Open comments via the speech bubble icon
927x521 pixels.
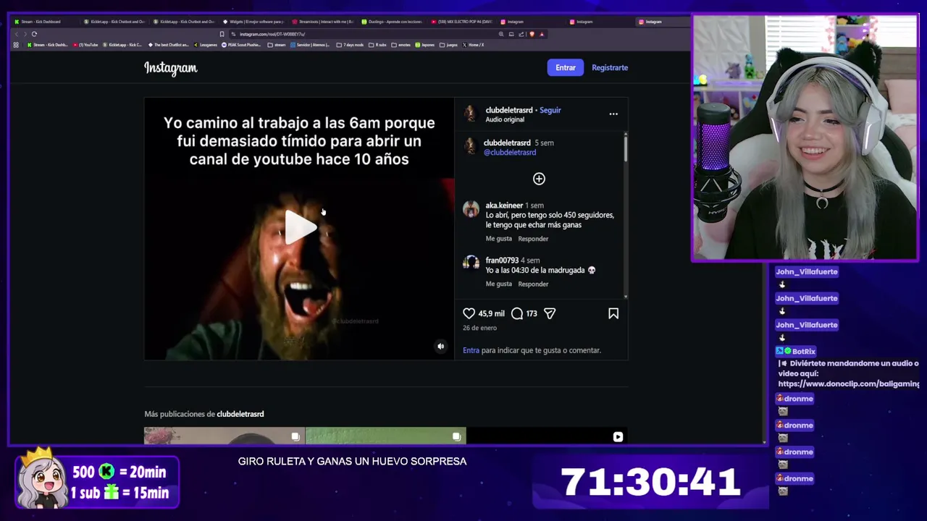(x=517, y=313)
